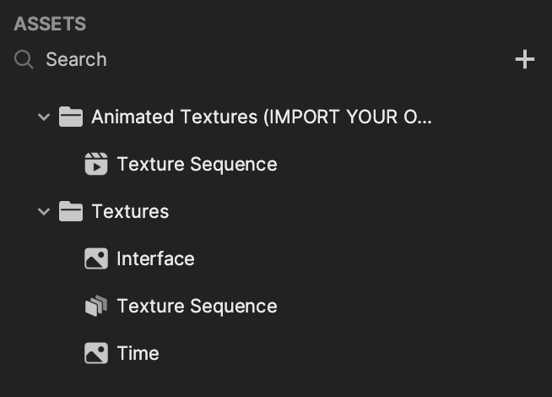Select the Time texture label
This screenshot has height=397, width=552.
(x=138, y=353)
